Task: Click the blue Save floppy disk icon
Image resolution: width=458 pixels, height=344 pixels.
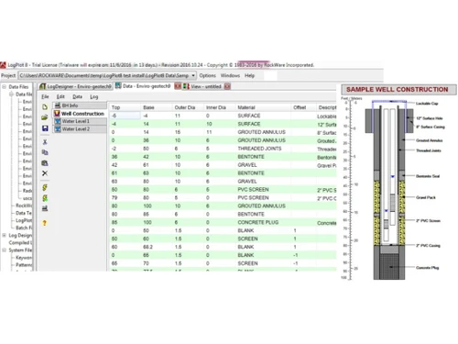Action: (x=45, y=128)
